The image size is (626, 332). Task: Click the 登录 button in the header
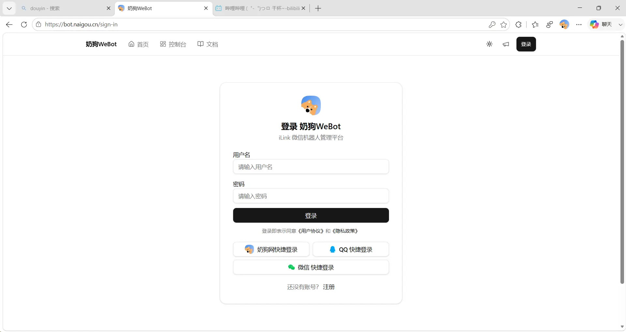(x=526, y=44)
